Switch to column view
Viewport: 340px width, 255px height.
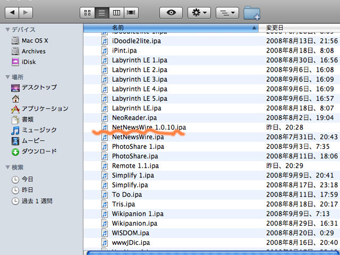(116, 13)
